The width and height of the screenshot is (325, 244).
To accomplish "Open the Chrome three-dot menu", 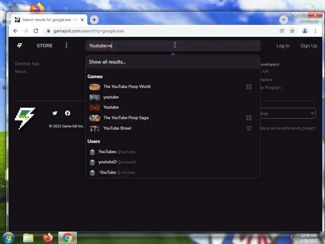I will (x=315, y=31).
